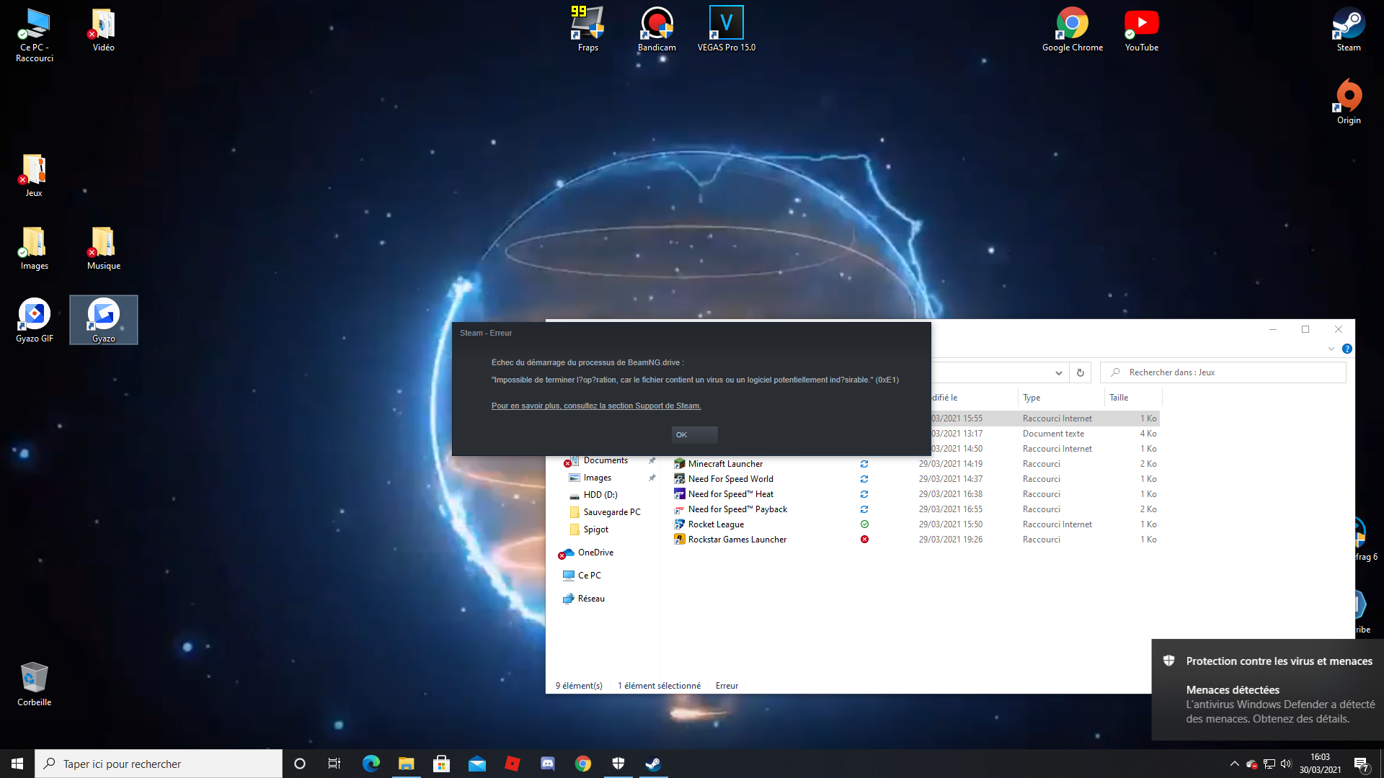Select Need For Speed World file

(x=730, y=479)
